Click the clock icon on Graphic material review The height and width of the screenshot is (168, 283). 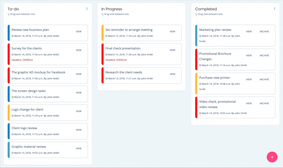13,153
